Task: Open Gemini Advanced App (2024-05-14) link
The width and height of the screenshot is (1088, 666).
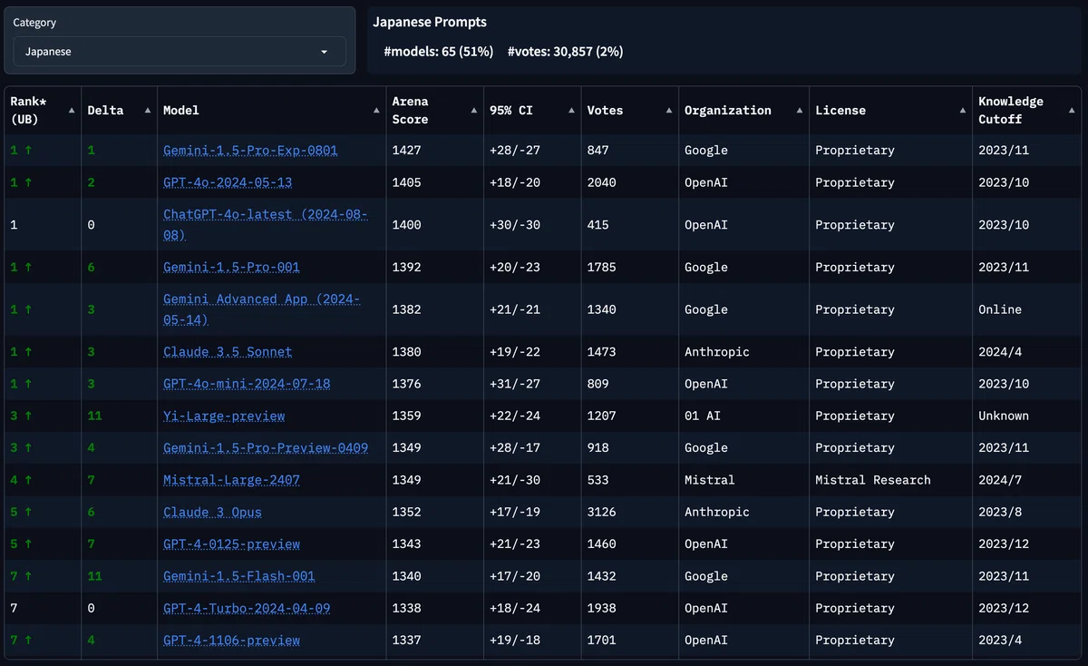Action: pos(262,309)
